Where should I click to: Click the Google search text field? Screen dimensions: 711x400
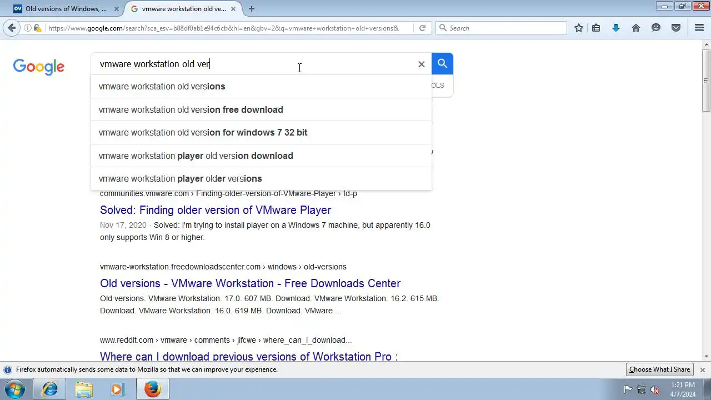pos(256,64)
